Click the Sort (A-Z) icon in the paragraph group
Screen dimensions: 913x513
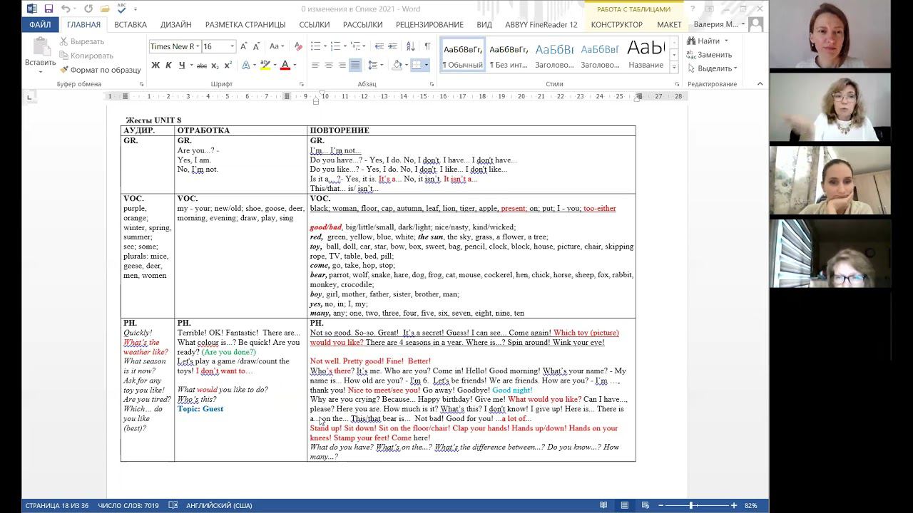410,46
